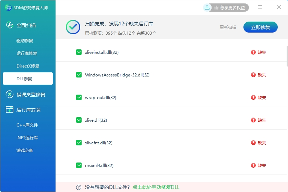Click the 点击此处手动修复DLL link
Image resolution: width=288 pixels, height=192 pixels.
coord(156,187)
